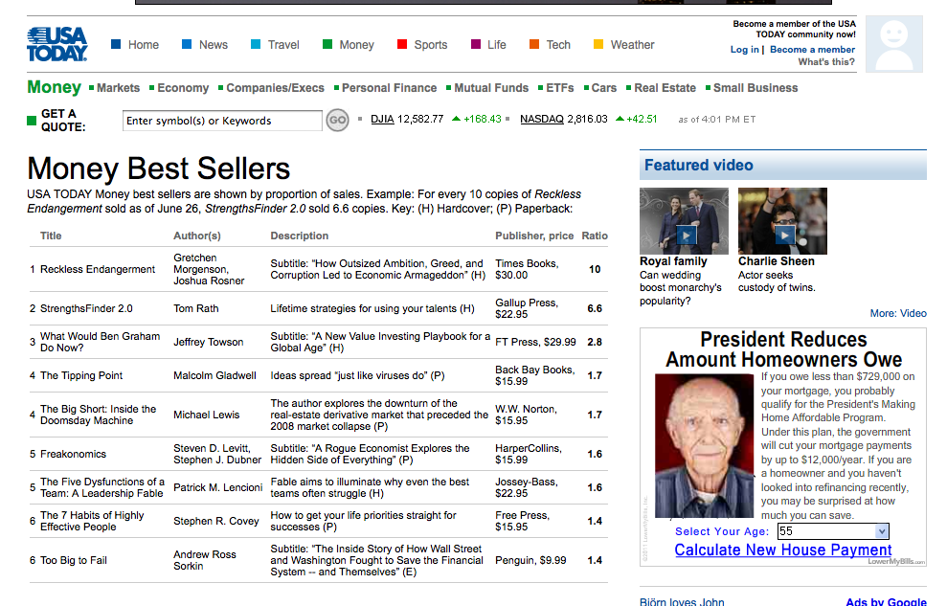This screenshot has height=606, width=947.
Task: Click author Malcolm Gladwell
Action: [x=215, y=375]
